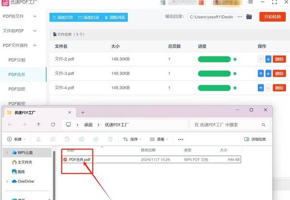Select 图库 in navigation pane
290x200 pixels.
[19, 172]
